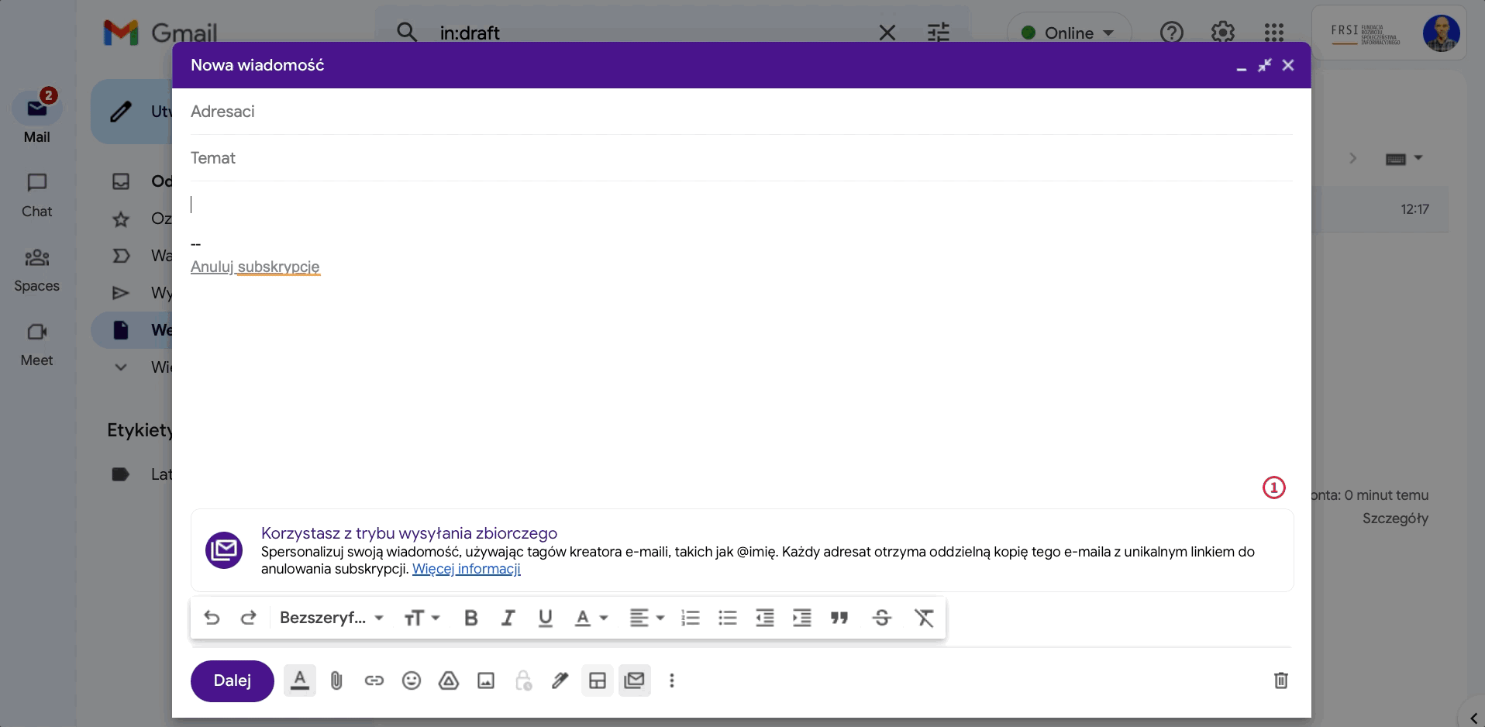Expand the text size dropdown
Viewport: 1485px width, 727px height.
[x=422, y=618]
